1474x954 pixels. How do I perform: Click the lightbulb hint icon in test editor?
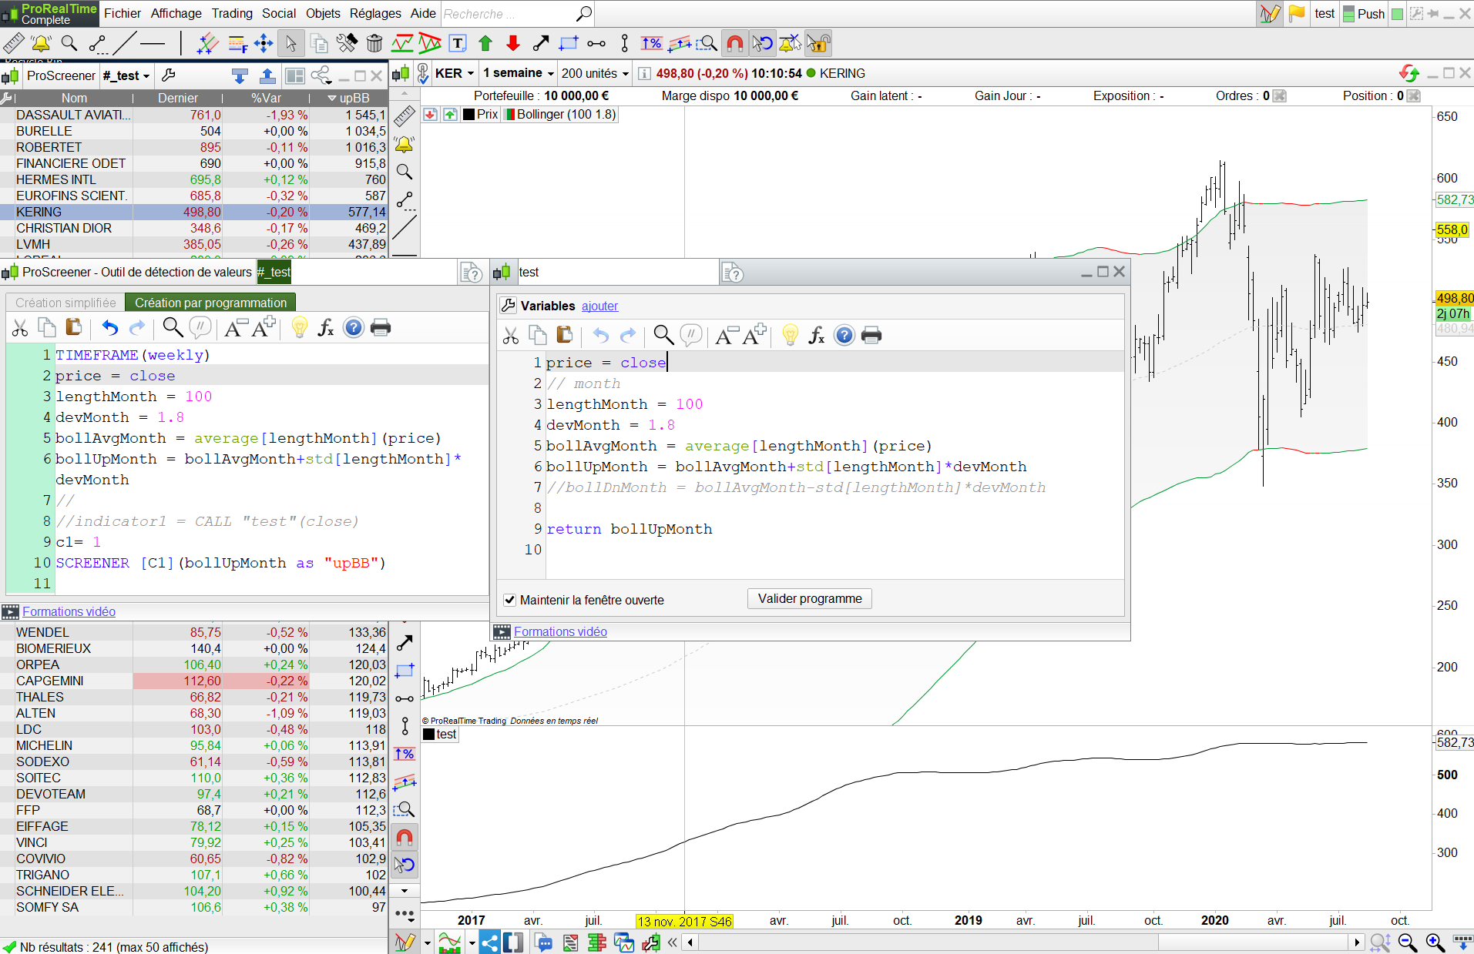[x=790, y=335]
